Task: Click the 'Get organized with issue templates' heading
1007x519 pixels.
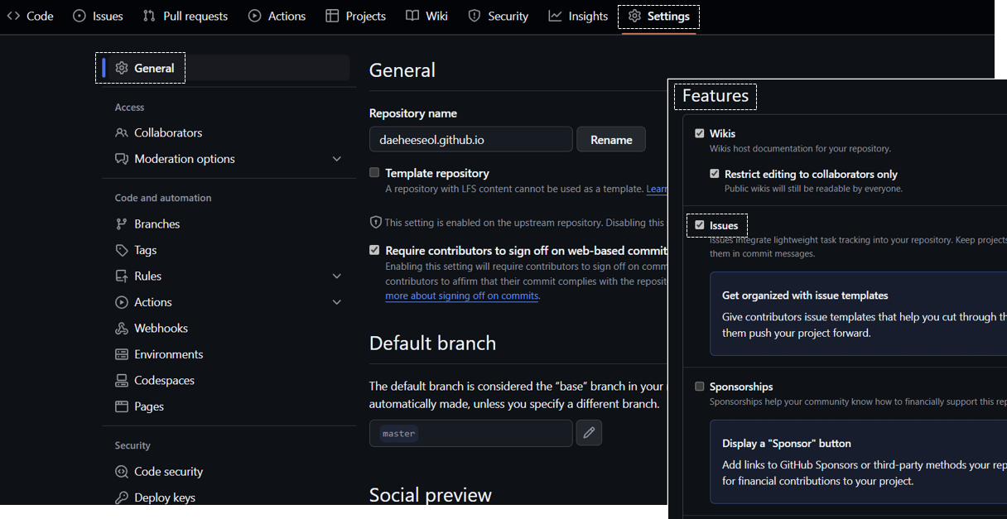Action: point(805,296)
